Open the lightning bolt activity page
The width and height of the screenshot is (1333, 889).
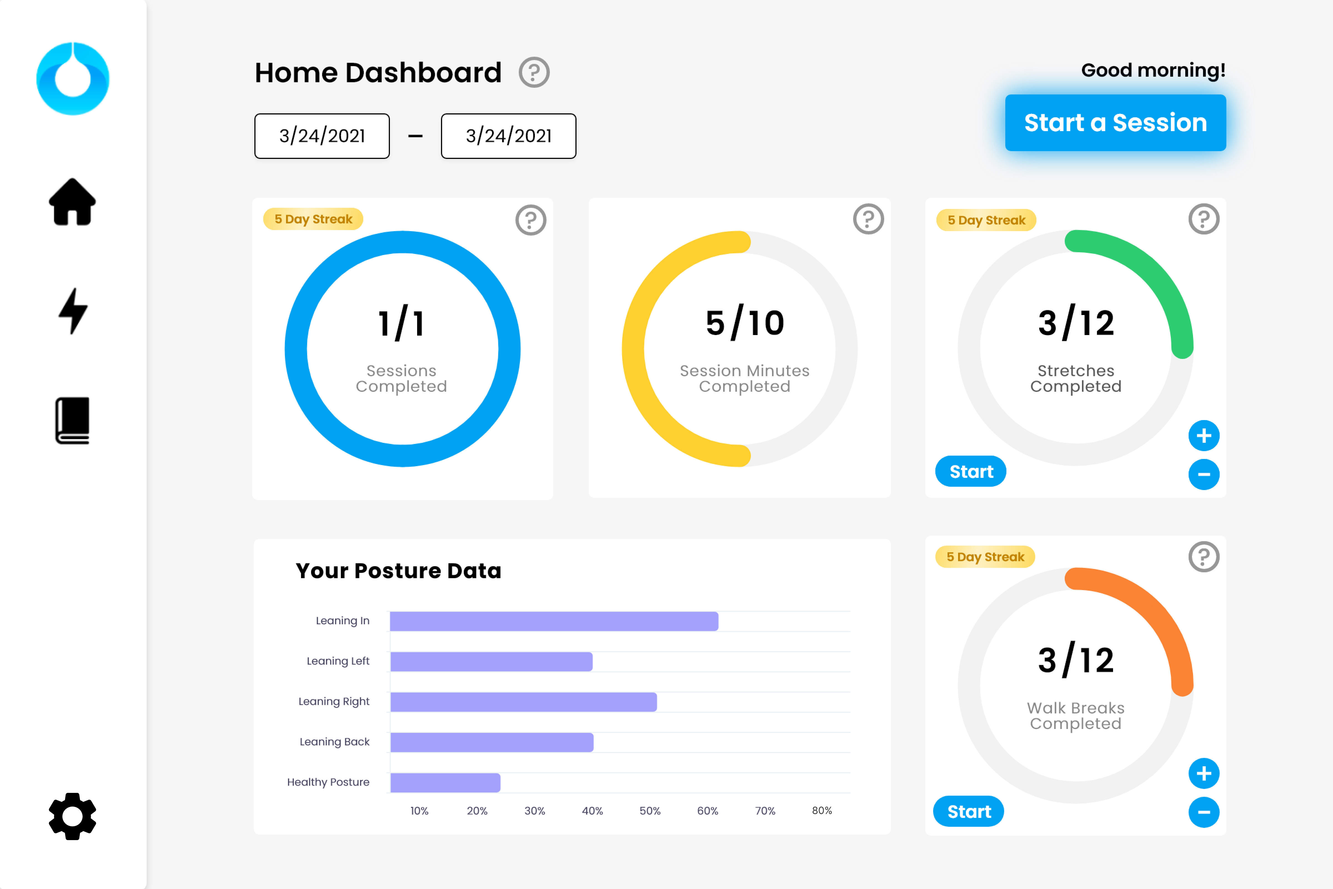click(x=73, y=311)
